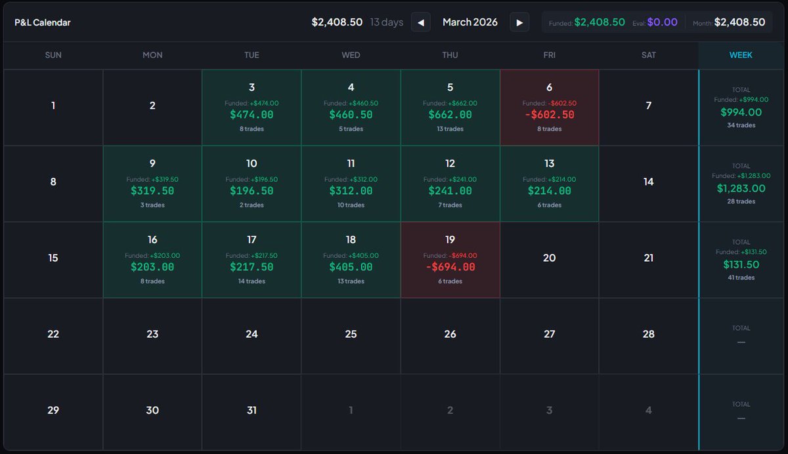The image size is (788, 454).
Task: Go to previous month arrow
Action: (x=421, y=22)
